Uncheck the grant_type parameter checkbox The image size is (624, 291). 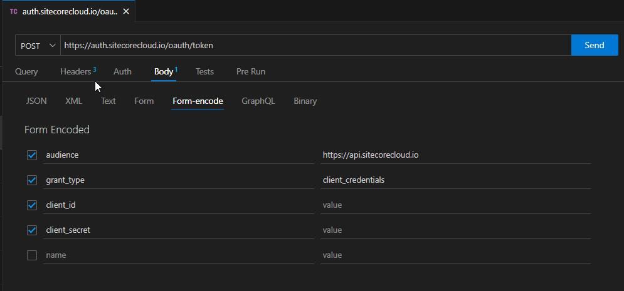coord(32,180)
